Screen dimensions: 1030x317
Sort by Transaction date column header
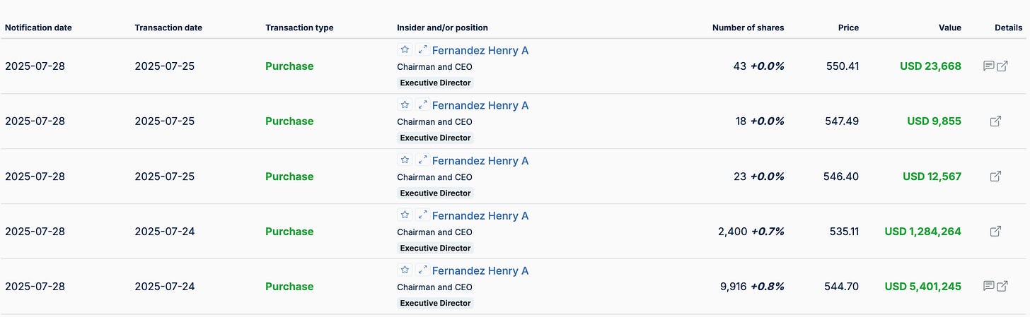tap(168, 28)
